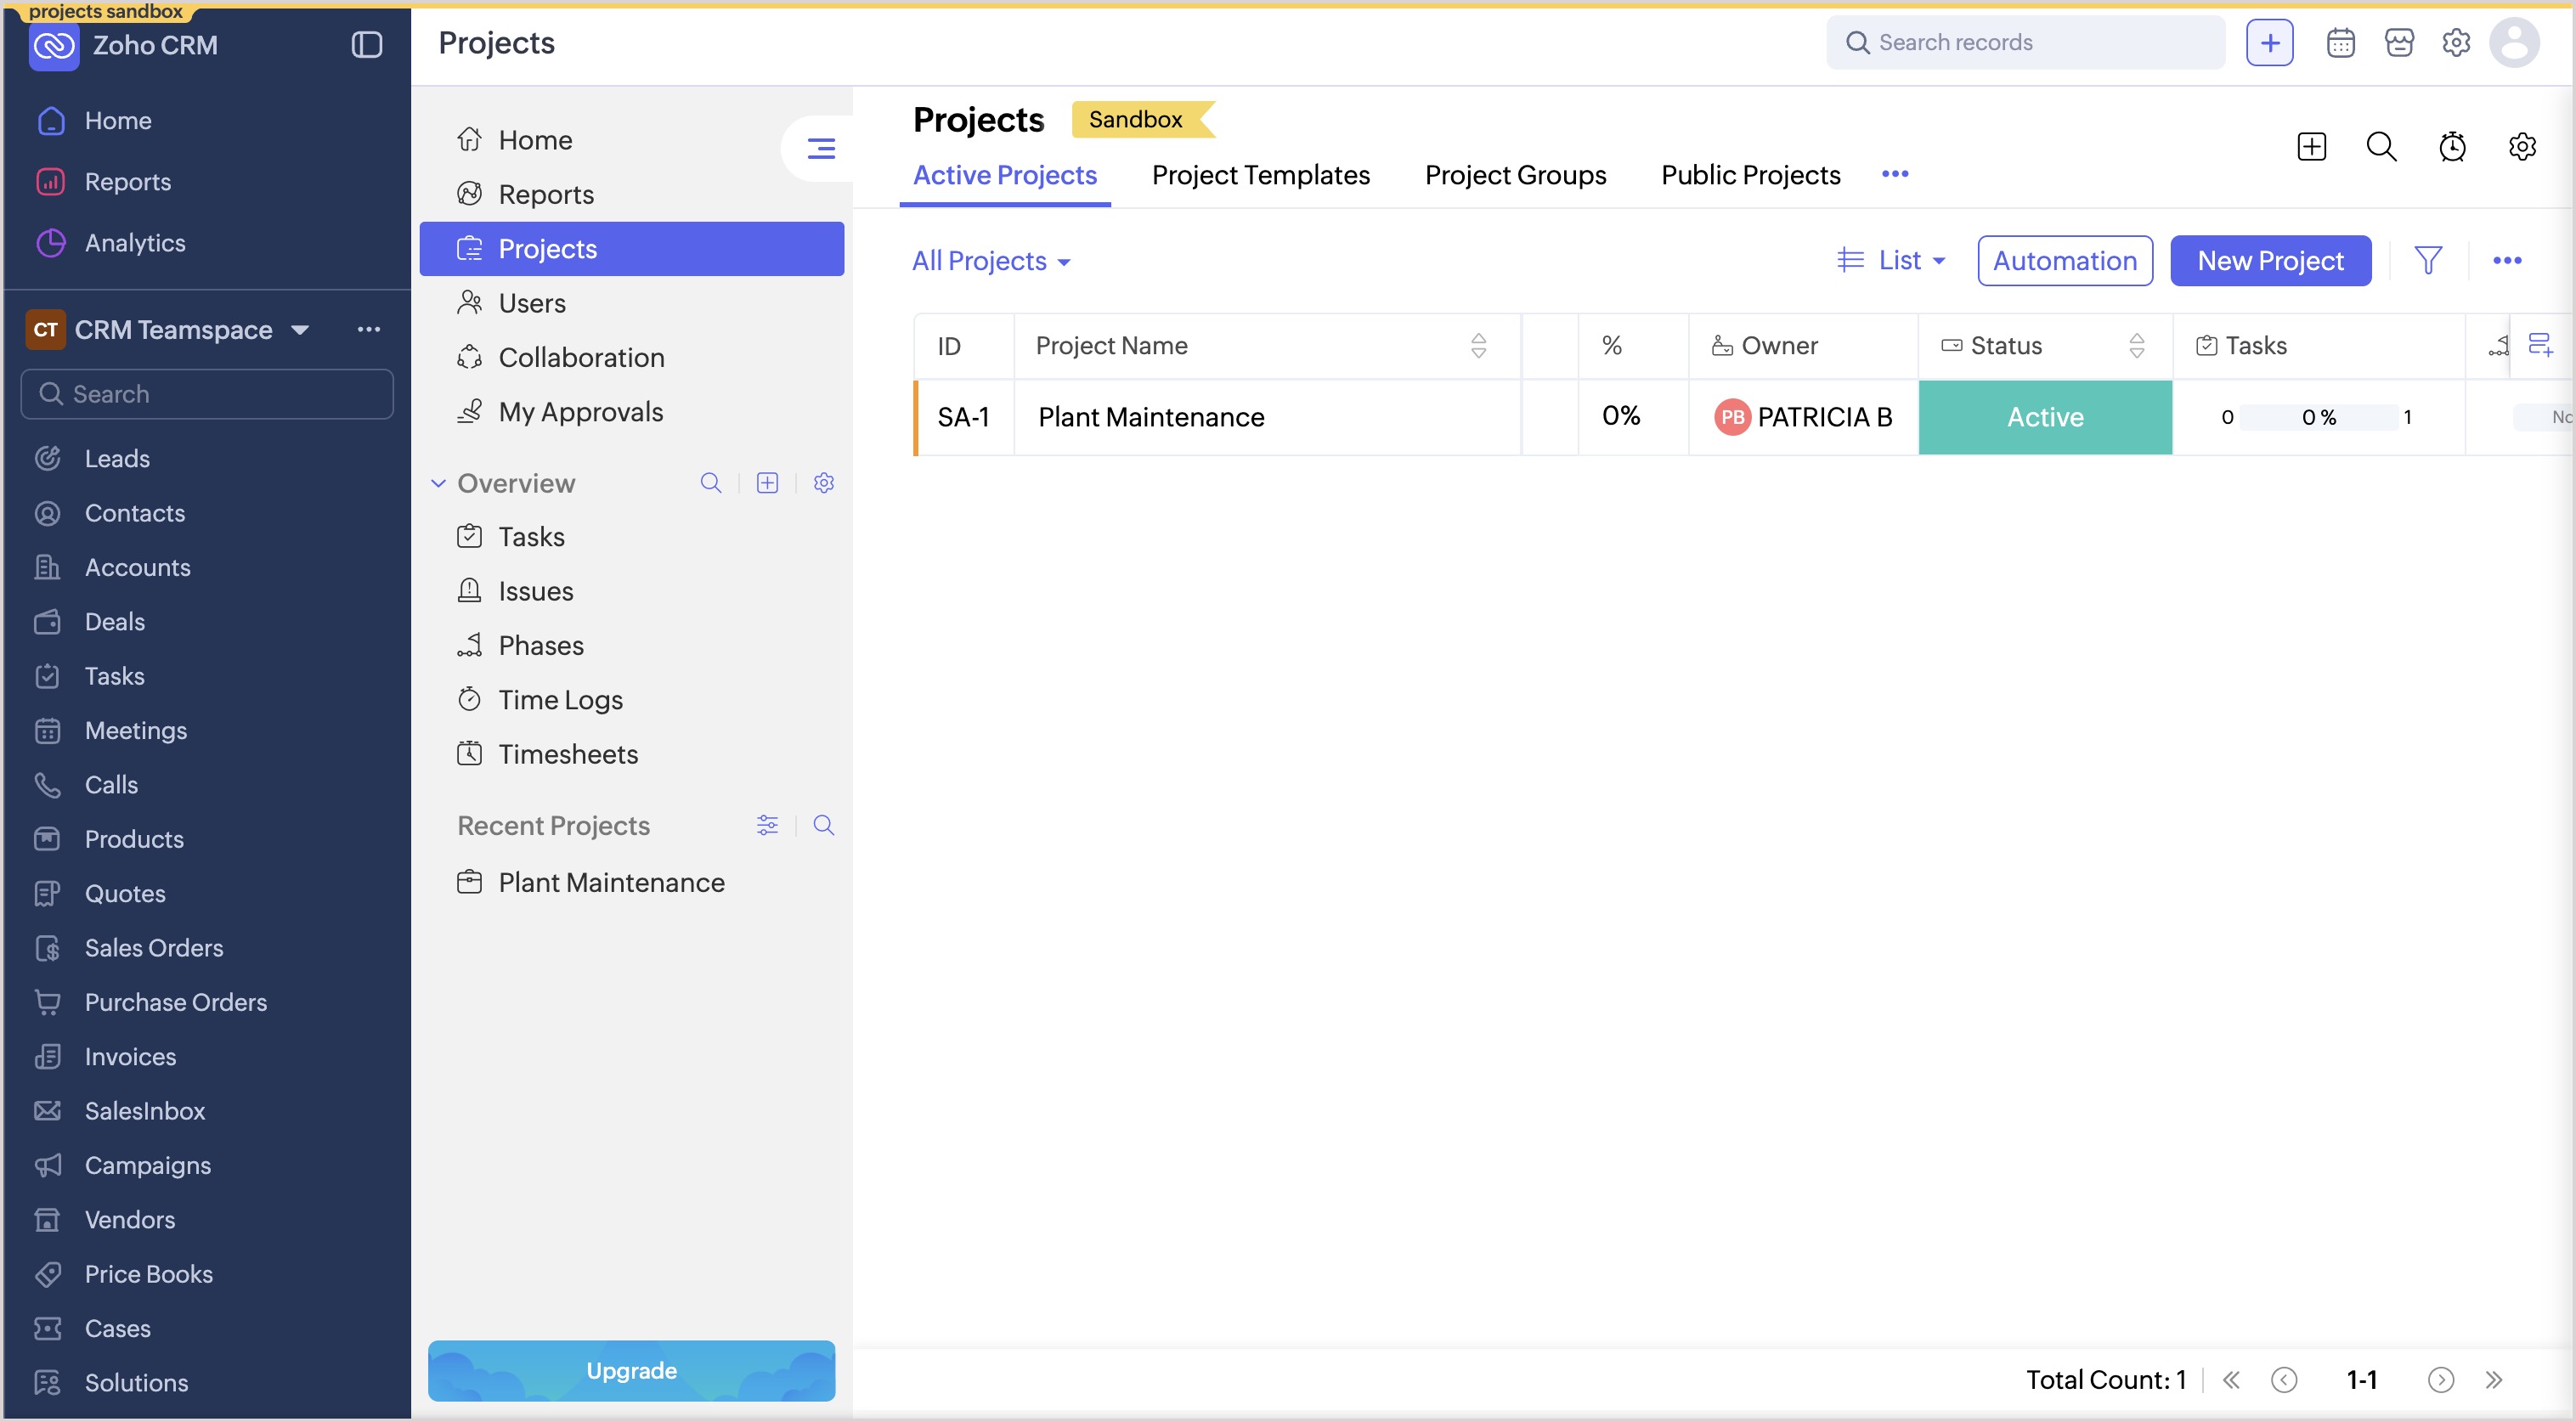This screenshot has width=2576, height=1422.
Task: Click the Overview search magnifier icon
Action: pos(711,483)
